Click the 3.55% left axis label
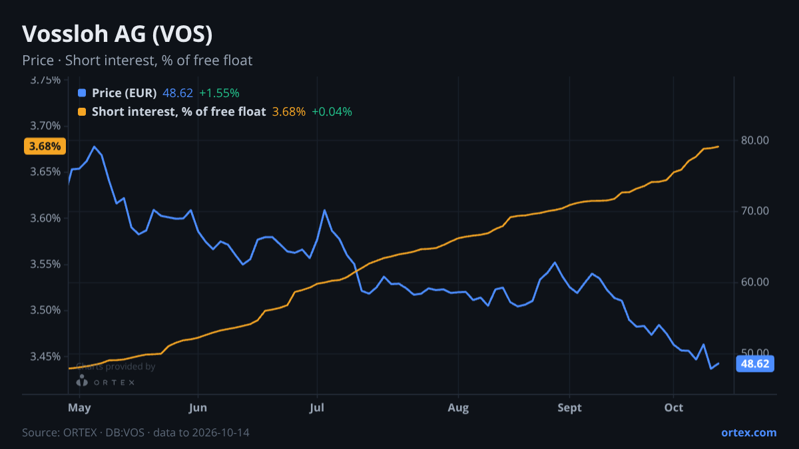 pos(46,264)
